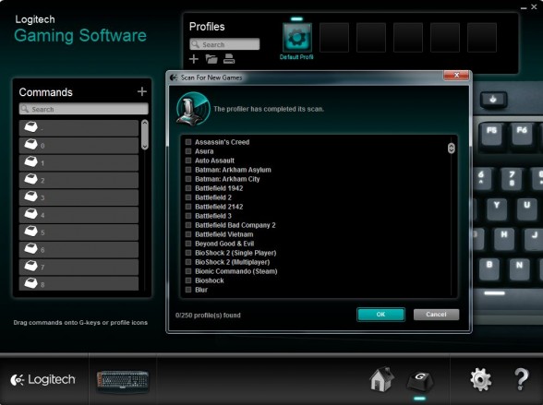Enable Batman: Arkham Asylum profile
This screenshot has height=405, width=543.
(188, 170)
